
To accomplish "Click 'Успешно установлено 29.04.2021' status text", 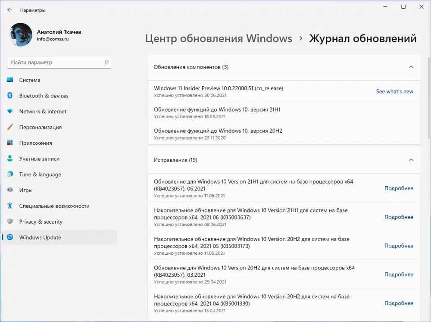I will (190, 282).
